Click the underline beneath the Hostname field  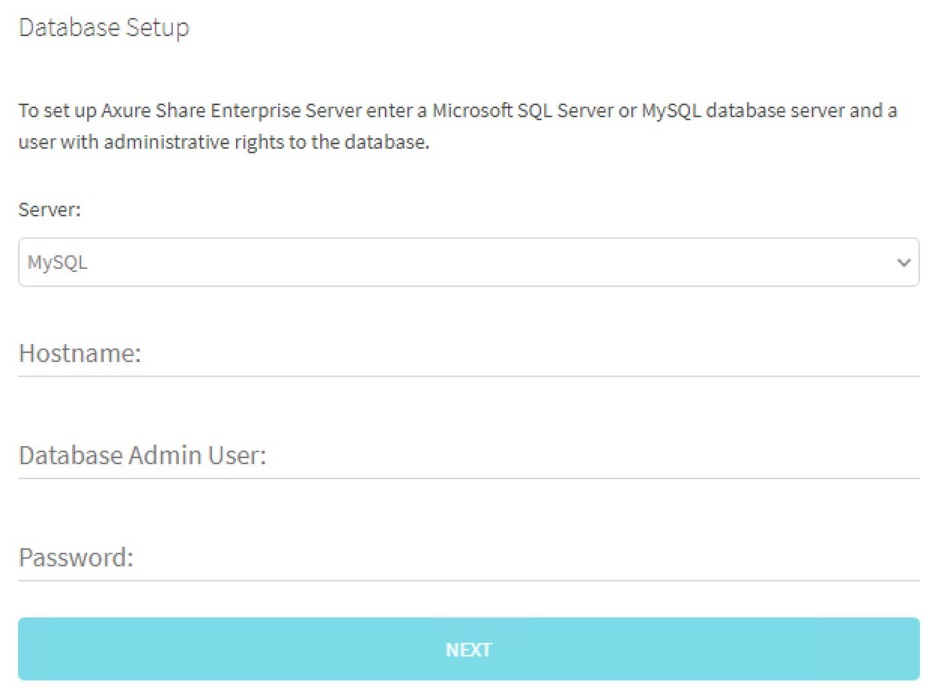tap(468, 376)
